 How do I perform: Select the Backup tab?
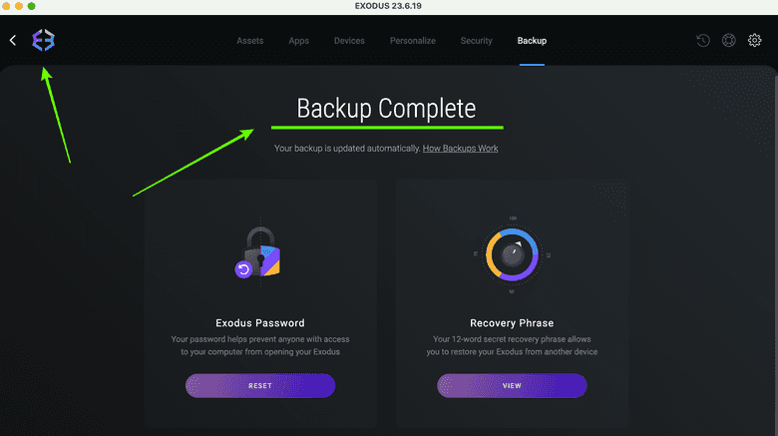pos(532,41)
